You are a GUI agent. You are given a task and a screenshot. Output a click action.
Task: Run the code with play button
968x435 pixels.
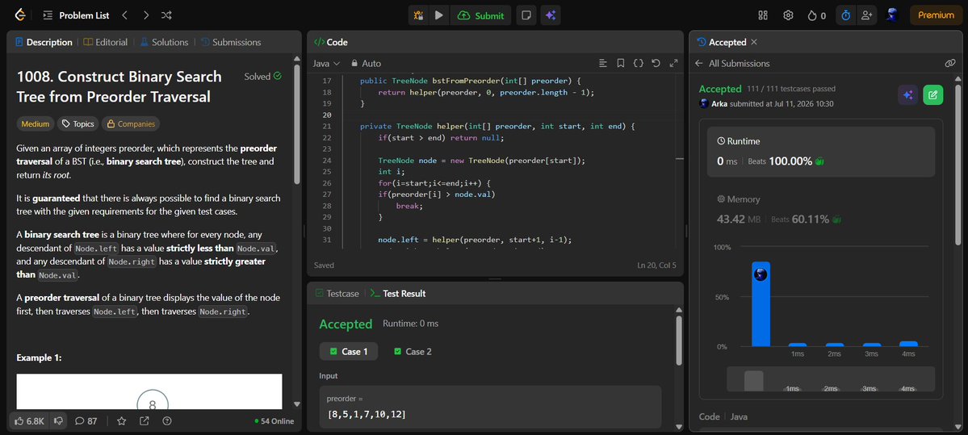[x=438, y=15]
